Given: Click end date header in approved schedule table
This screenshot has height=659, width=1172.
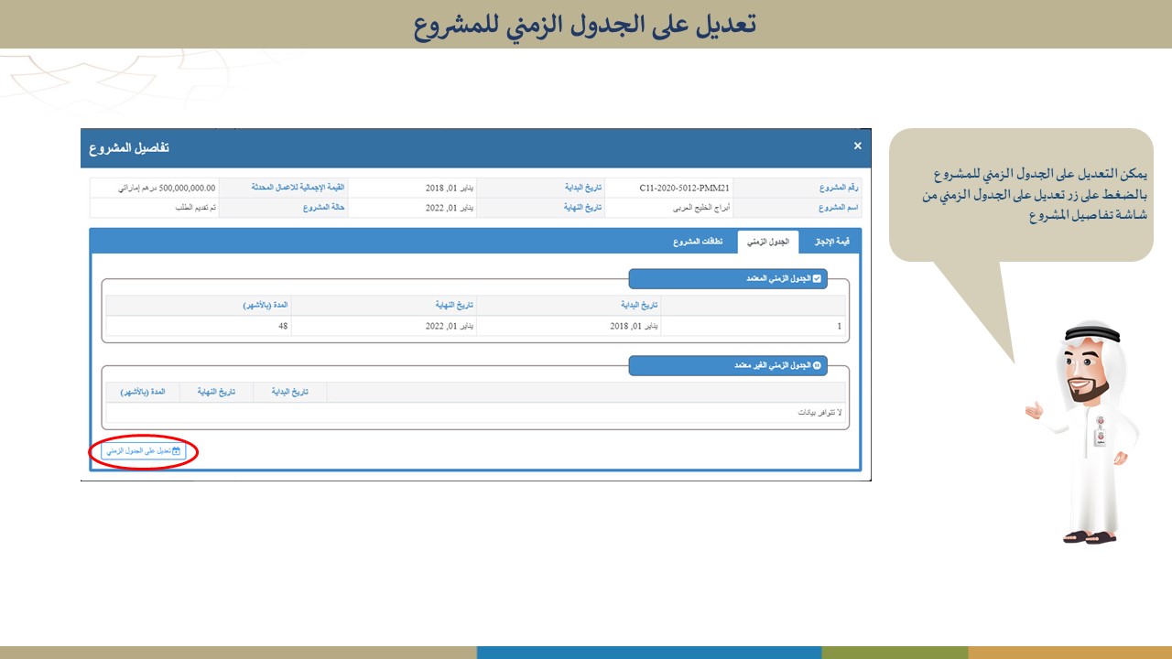Looking at the screenshot, I should point(454,305).
